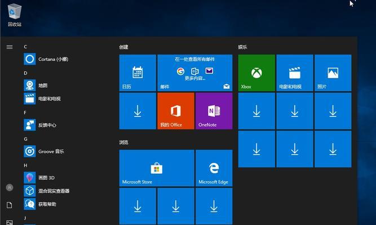Viewport: 376px width, 225px height.
Task: Open the 日历 calendar tile
Action: coord(138,73)
